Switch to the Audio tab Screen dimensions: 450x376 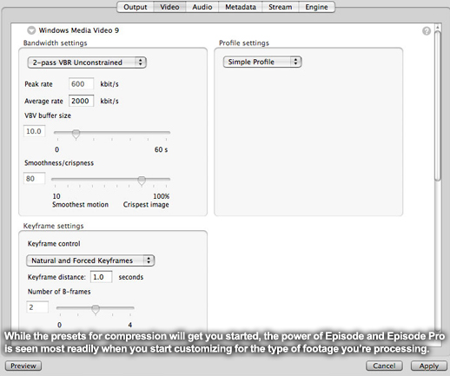[202, 7]
